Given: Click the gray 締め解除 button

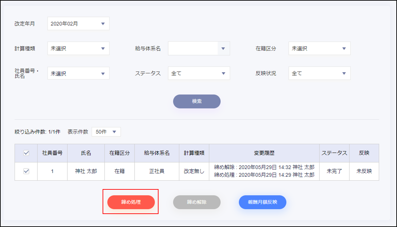Looking at the screenshot, I should point(197,202).
